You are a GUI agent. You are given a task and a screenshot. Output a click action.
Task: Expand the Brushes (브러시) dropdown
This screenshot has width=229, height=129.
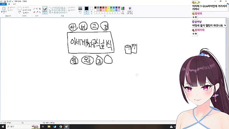(45, 13)
